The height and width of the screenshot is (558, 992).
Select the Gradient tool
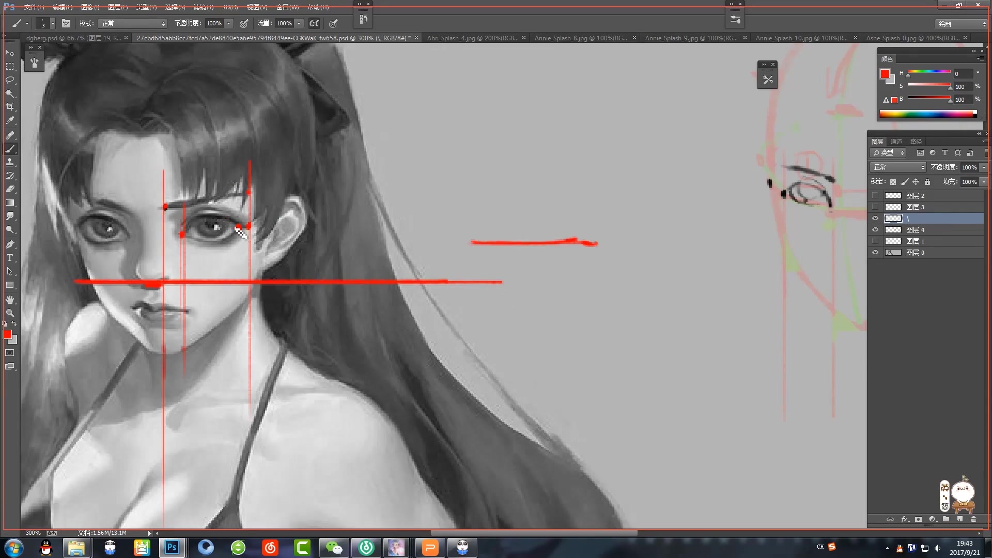point(10,203)
